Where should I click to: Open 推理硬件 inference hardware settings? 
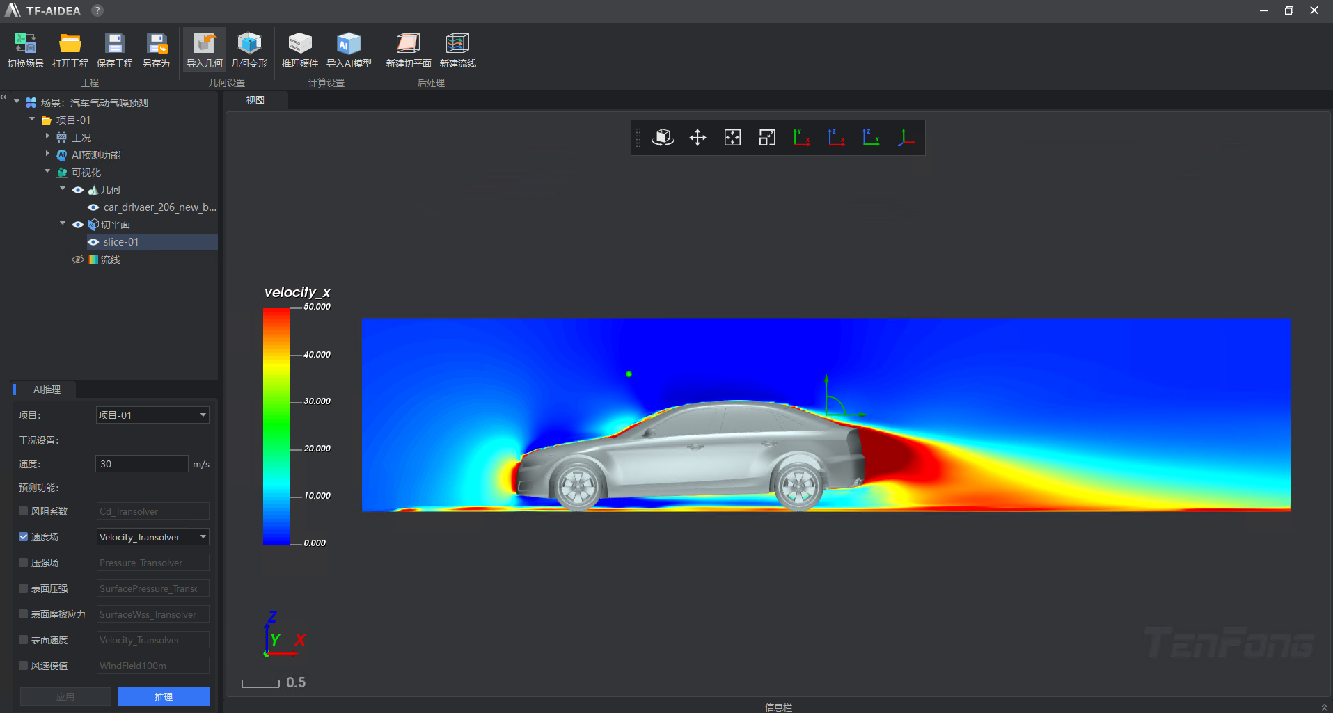click(300, 50)
